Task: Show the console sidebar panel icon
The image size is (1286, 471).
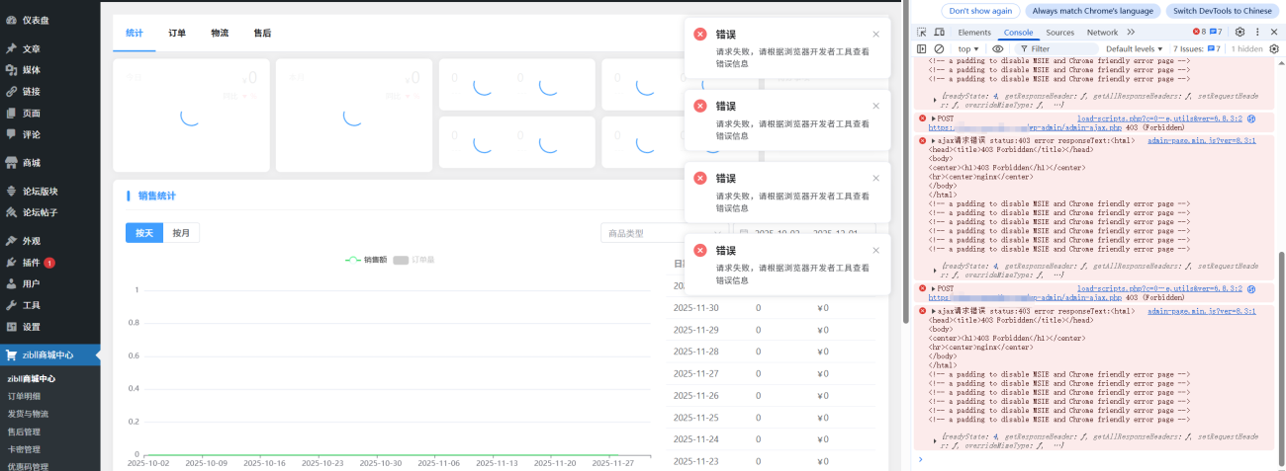Action: pos(922,48)
